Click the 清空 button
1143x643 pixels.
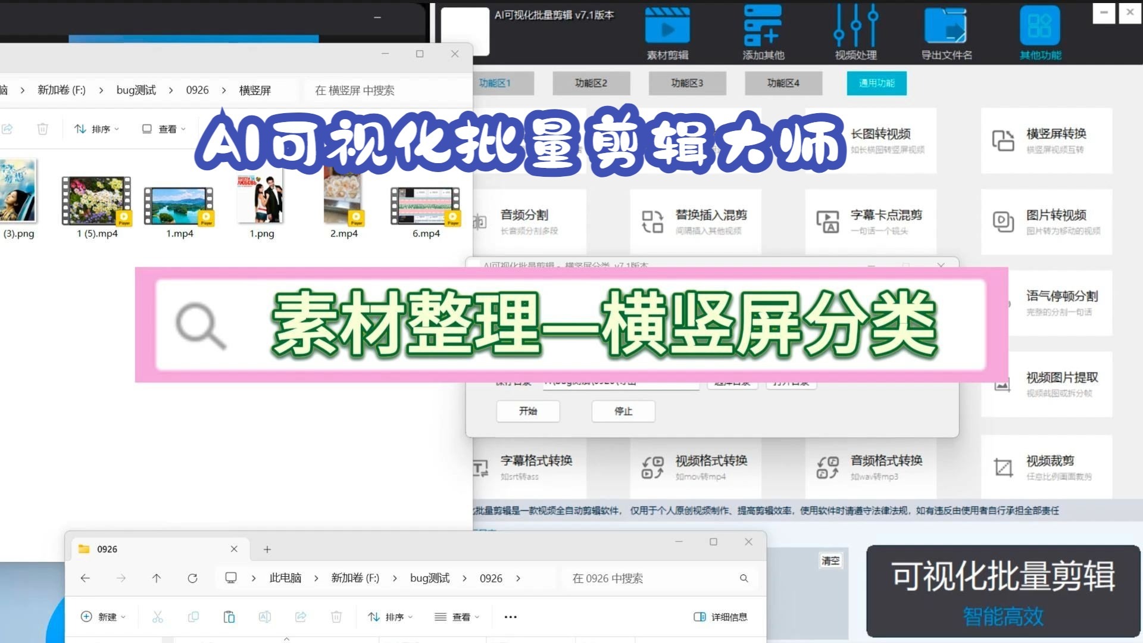pos(830,560)
